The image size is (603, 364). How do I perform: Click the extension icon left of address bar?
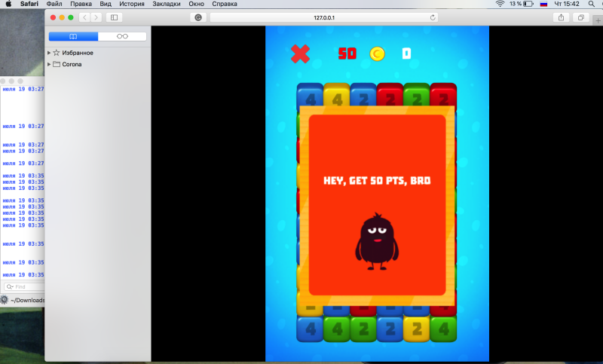[x=198, y=17]
